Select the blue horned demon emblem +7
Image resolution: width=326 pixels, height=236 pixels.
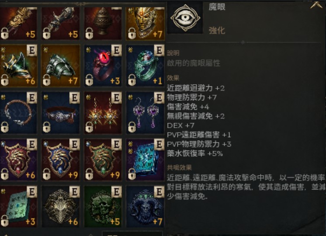[x=146, y=206]
